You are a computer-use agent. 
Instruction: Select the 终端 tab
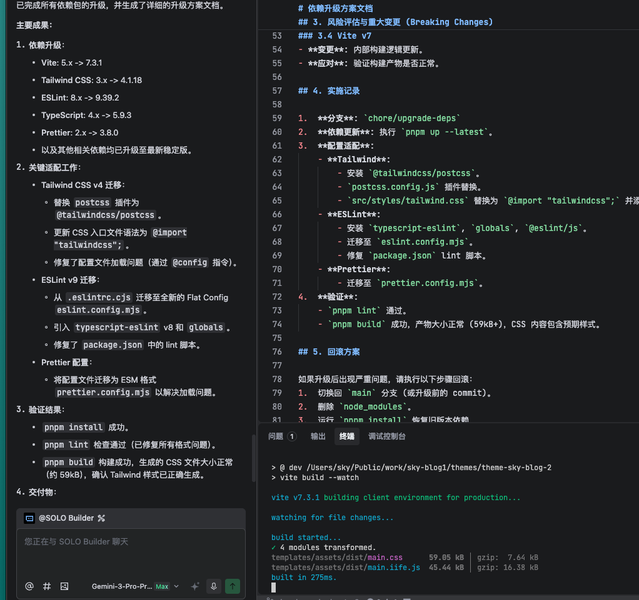[347, 436]
